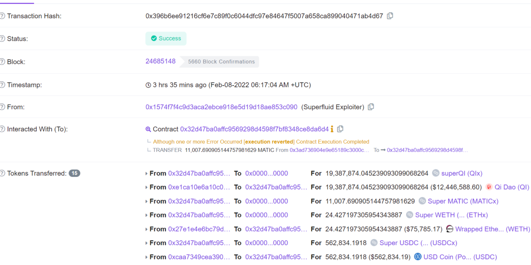The width and height of the screenshot is (531, 265).
Task: Copy the interacted contract address
Action: [341, 129]
